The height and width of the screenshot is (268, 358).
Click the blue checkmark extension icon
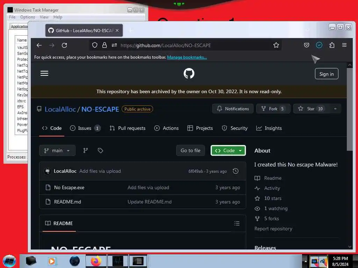click(x=319, y=45)
